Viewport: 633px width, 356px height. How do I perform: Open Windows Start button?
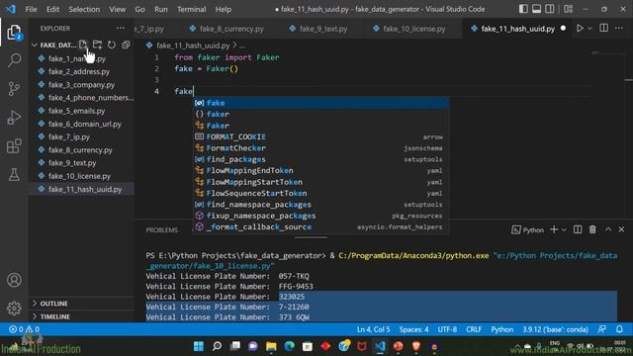pos(199,346)
